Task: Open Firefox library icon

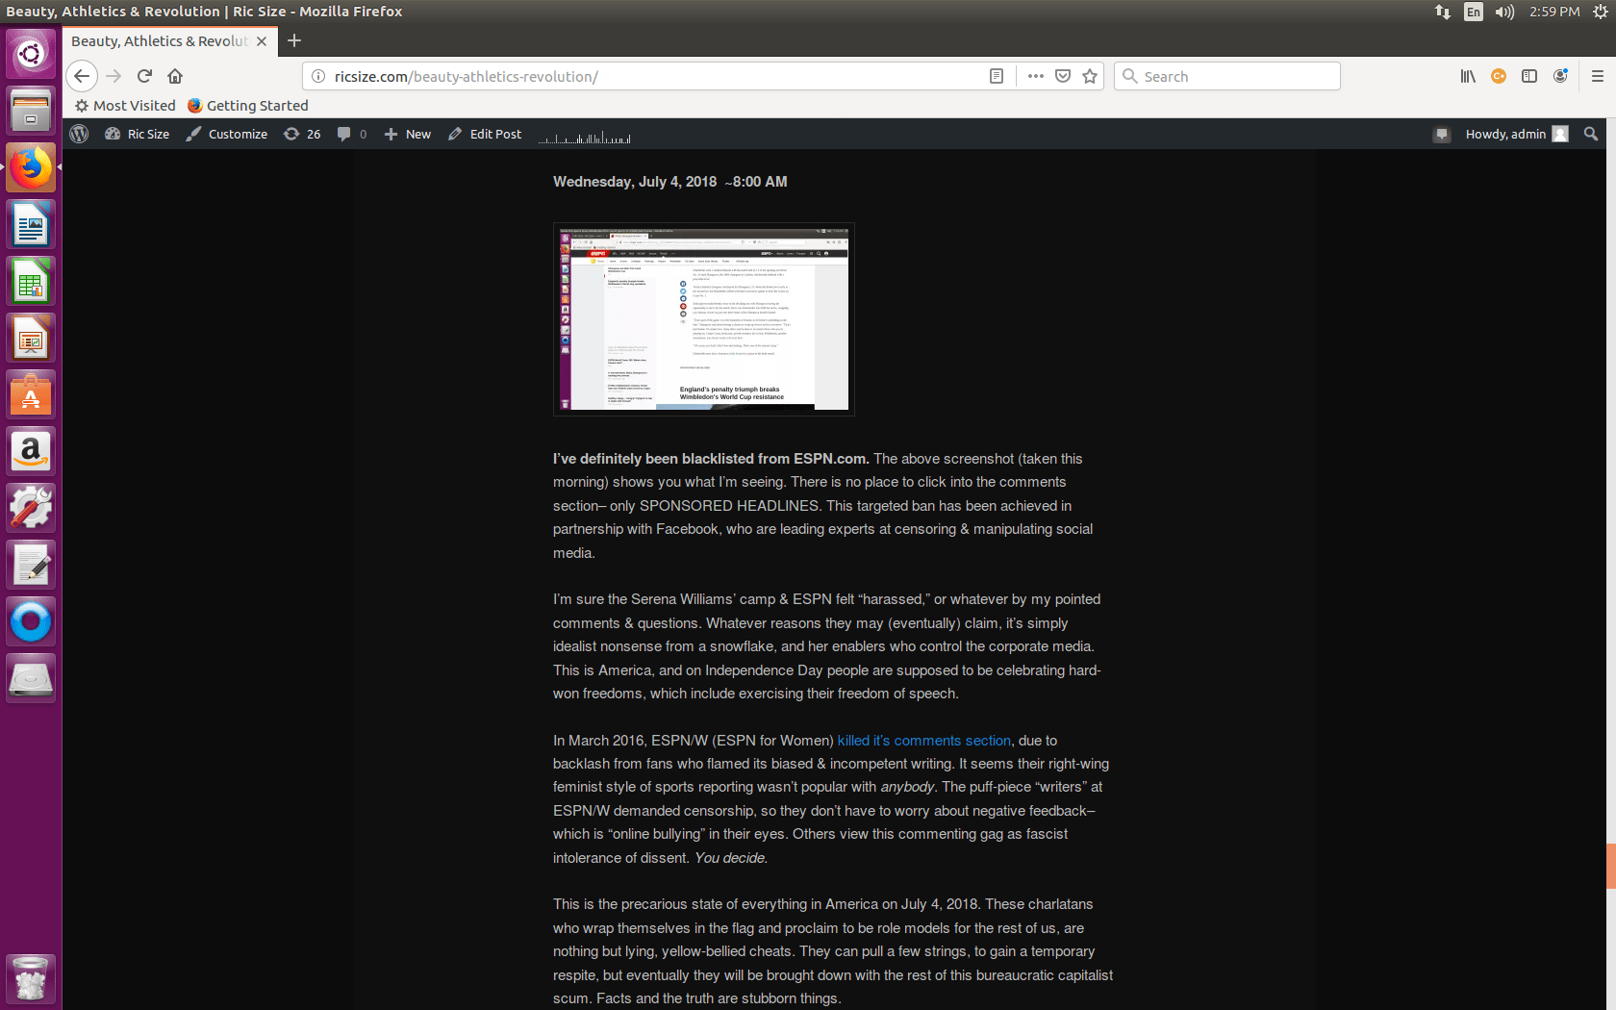Action: [x=1468, y=76]
